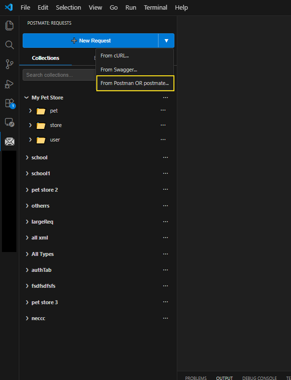Viewport: 291px width, 380px height.
Task: Open more options for all xml collection
Action: tap(165, 238)
